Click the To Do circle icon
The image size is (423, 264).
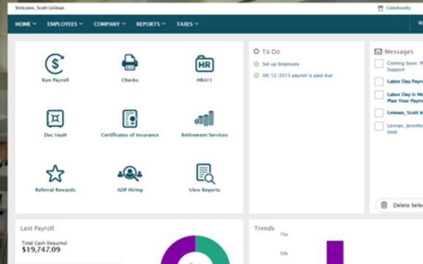(256, 51)
